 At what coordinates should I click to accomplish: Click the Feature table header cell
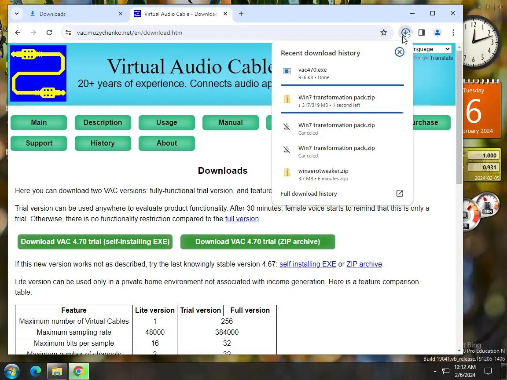(x=74, y=310)
